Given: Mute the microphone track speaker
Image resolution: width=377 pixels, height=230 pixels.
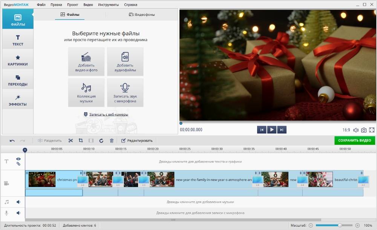Looking at the screenshot, I should (18, 213).
